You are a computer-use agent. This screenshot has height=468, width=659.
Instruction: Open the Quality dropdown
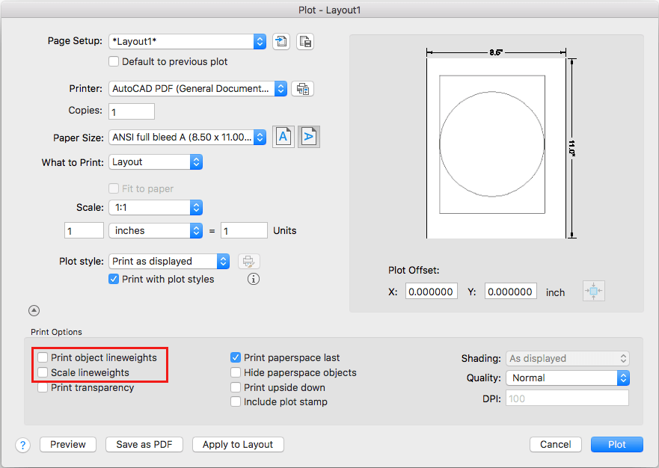(x=567, y=378)
